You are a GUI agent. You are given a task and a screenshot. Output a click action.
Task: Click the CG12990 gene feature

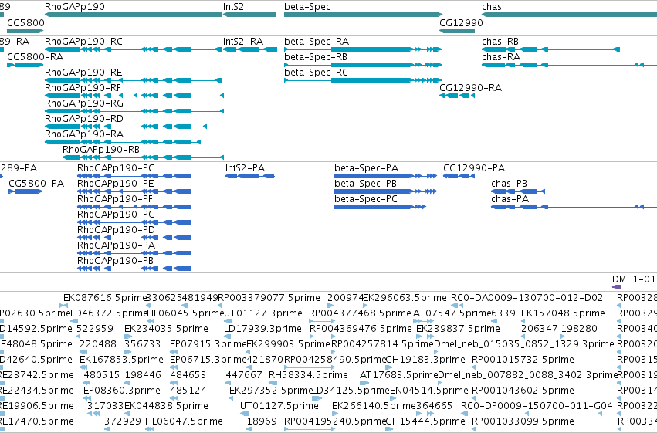[x=457, y=30]
